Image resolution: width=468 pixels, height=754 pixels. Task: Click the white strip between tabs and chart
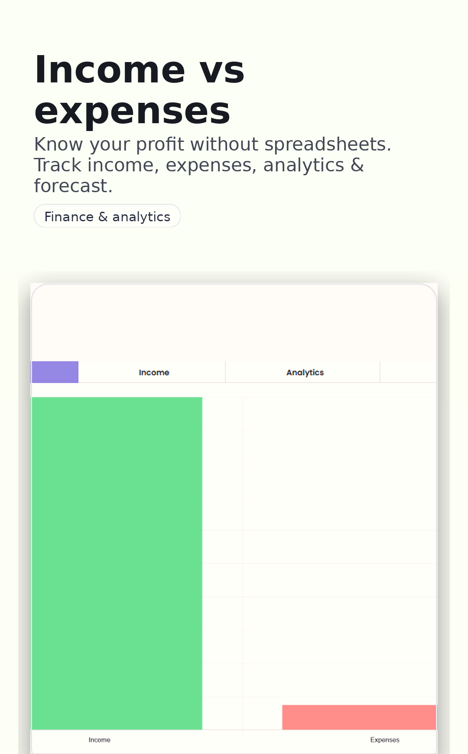pyautogui.click(x=234, y=390)
